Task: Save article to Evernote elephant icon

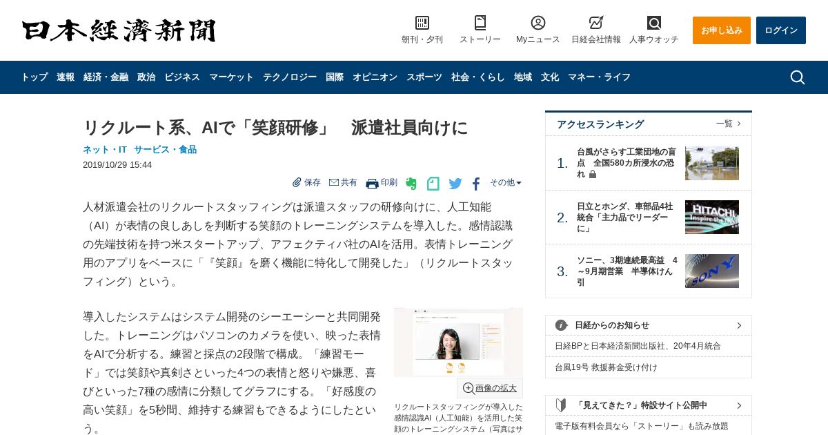Action: click(411, 184)
